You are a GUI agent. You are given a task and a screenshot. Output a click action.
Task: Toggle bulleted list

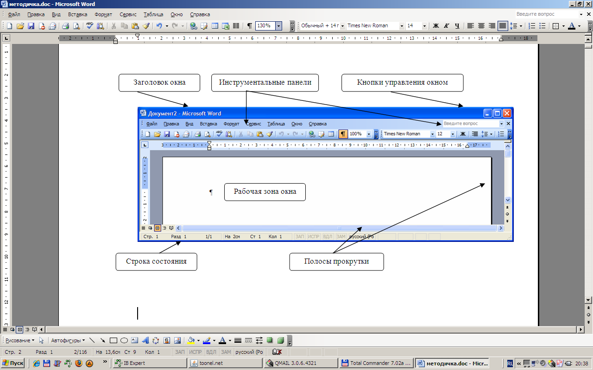click(x=543, y=26)
